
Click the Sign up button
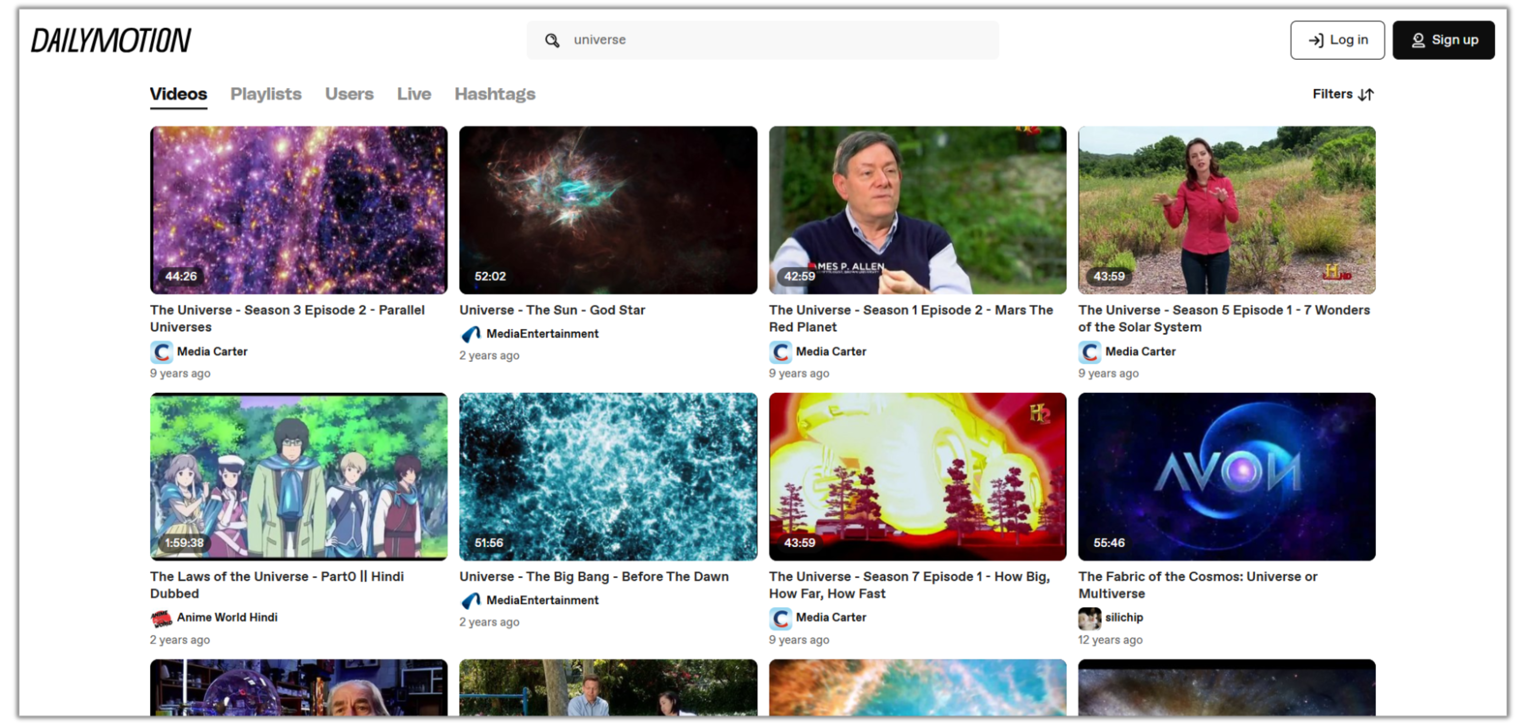pos(1443,40)
